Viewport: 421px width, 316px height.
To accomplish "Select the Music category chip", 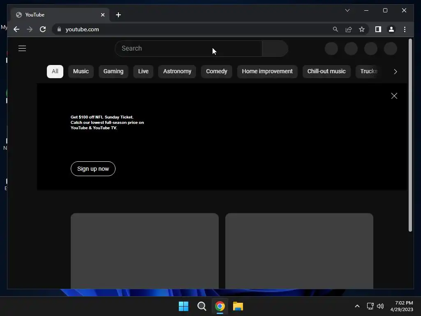I will tap(81, 72).
